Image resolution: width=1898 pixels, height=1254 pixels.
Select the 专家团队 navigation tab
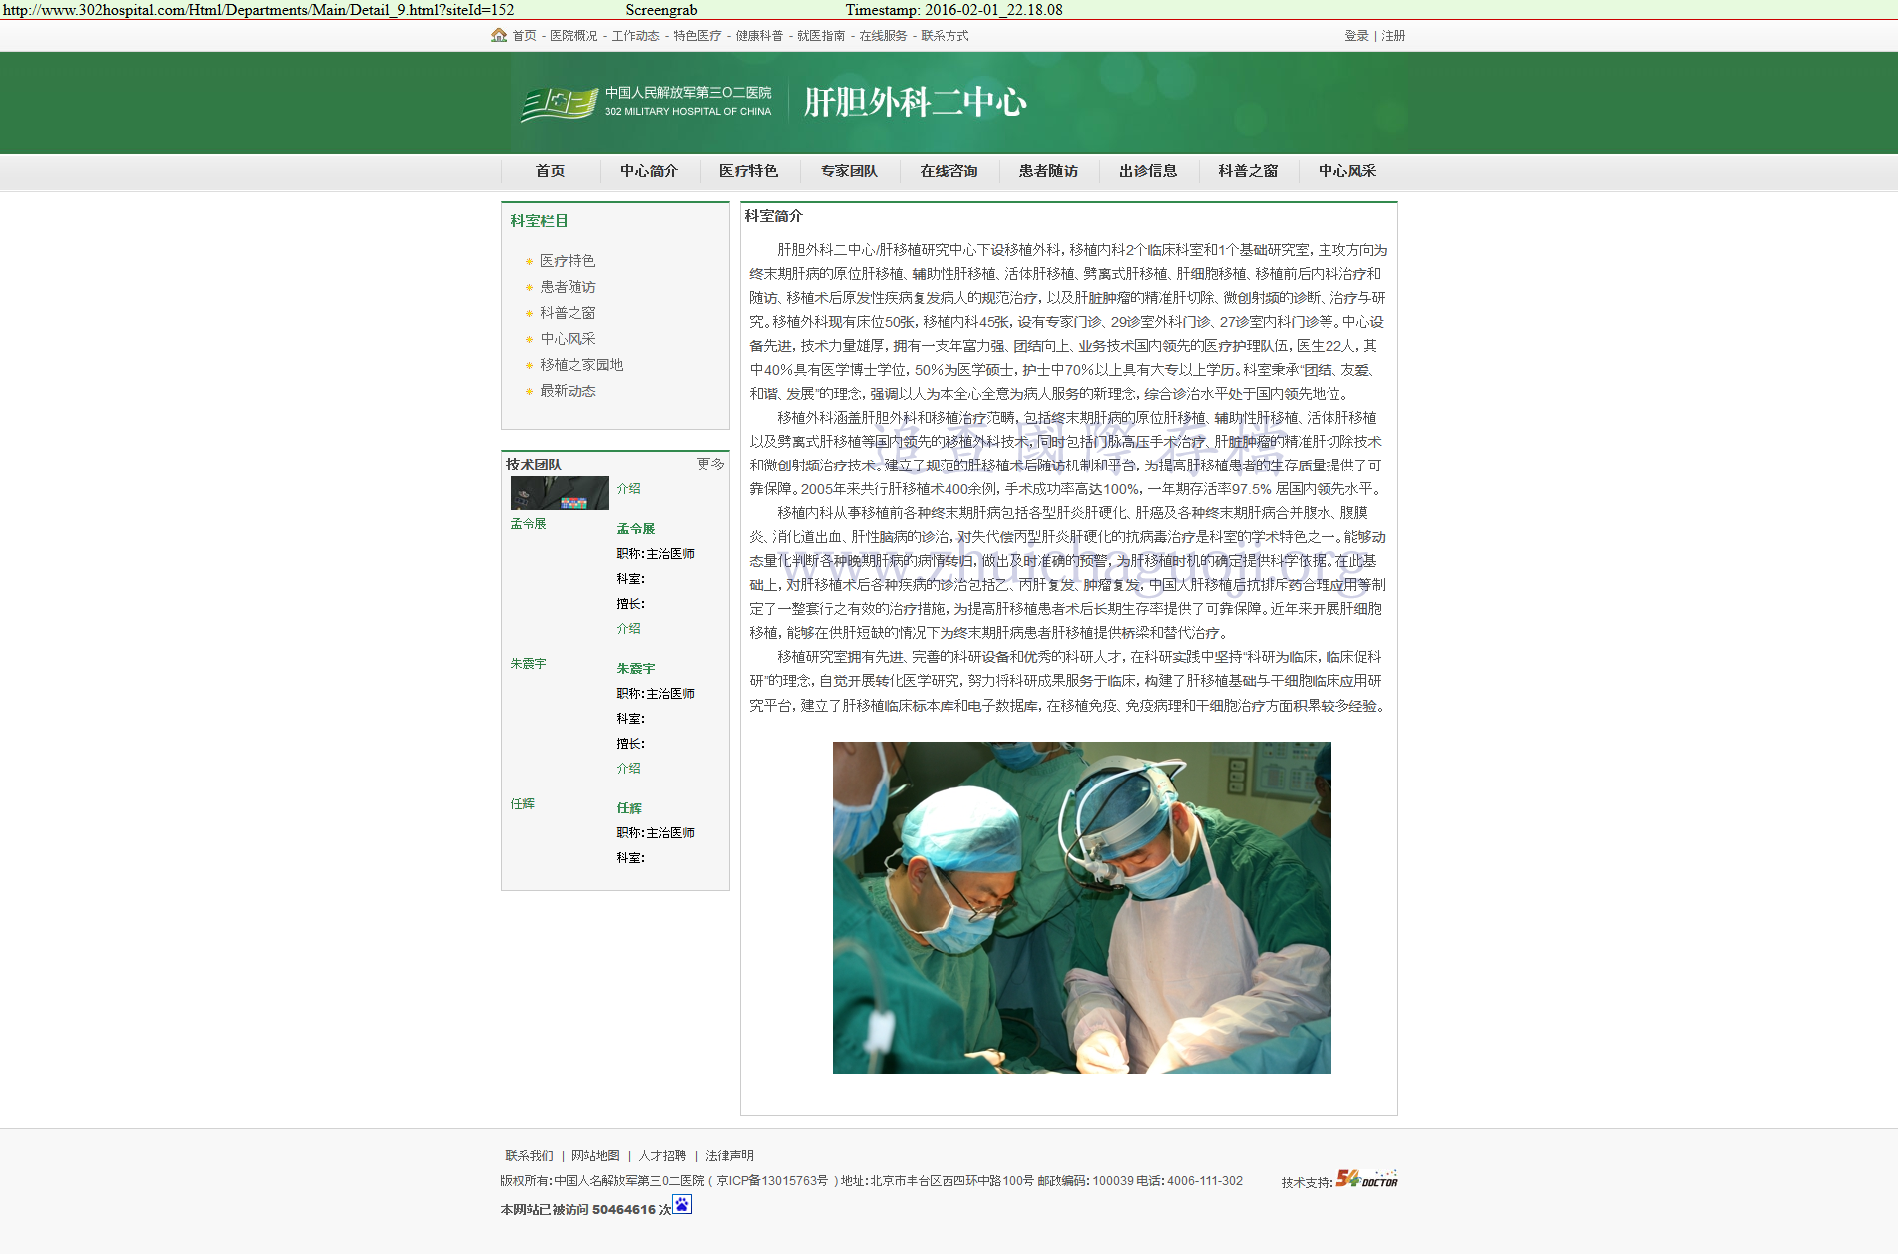tap(849, 171)
